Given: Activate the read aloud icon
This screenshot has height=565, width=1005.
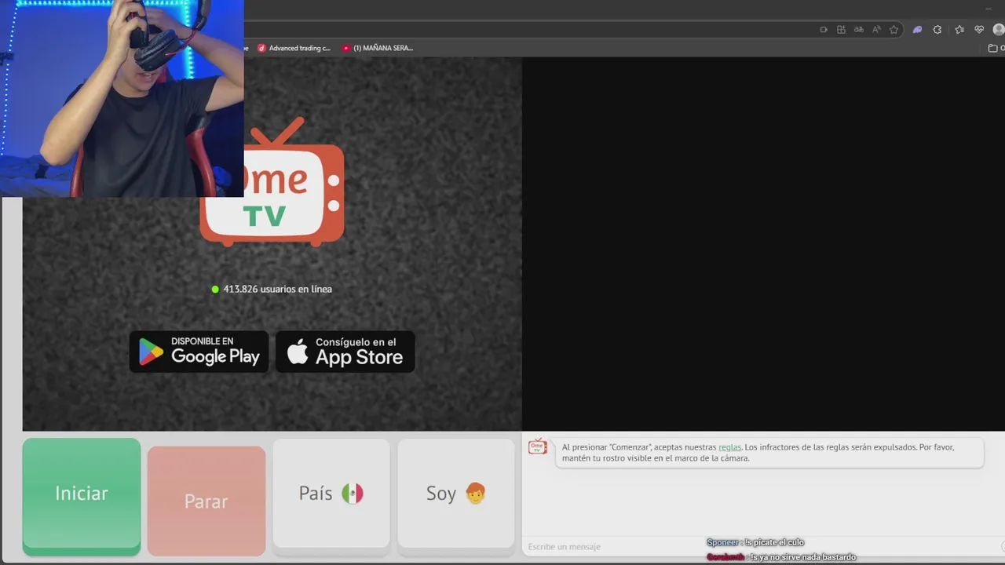Looking at the screenshot, I should pyautogui.click(x=876, y=30).
